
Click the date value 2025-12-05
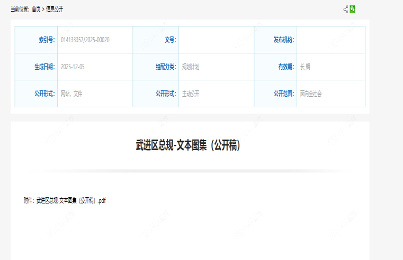(x=73, y=67)
